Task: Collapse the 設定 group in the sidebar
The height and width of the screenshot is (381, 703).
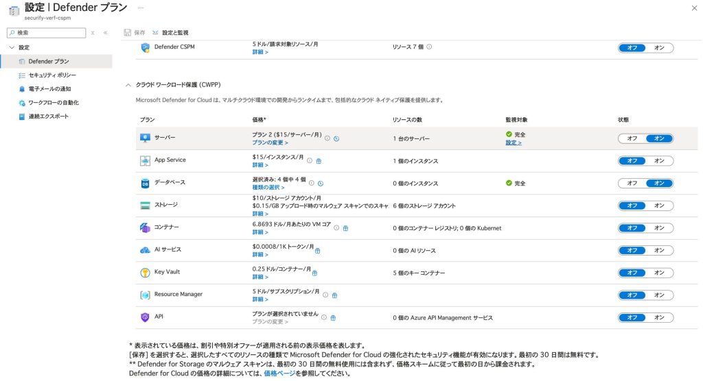Action: coord(11,47)
